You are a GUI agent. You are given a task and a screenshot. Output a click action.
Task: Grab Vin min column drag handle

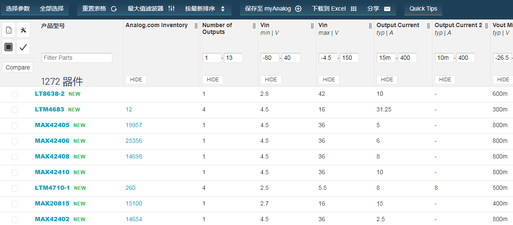(x=312, y=25)
